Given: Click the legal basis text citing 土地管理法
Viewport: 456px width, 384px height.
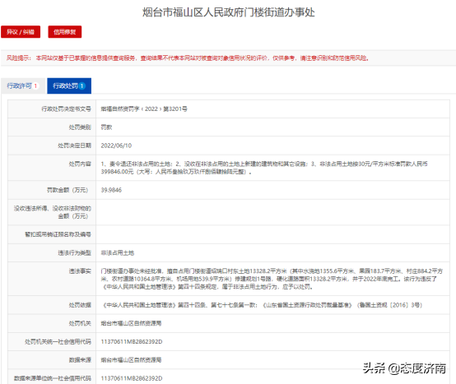Looking at the screenshot, I should point(262,305).
